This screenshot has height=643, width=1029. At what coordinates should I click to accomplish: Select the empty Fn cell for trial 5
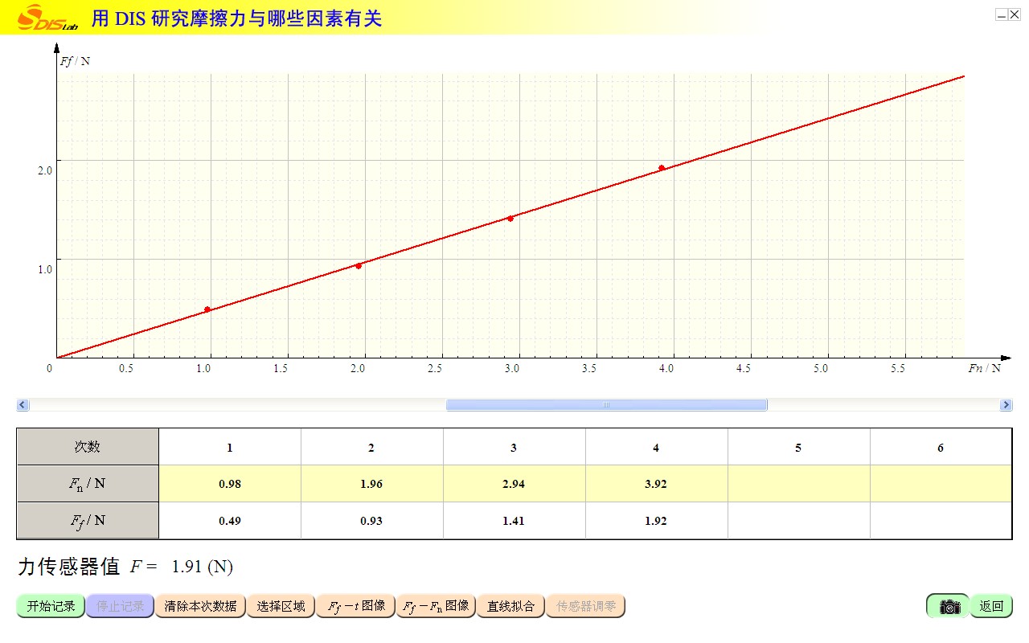pos(798,484)
